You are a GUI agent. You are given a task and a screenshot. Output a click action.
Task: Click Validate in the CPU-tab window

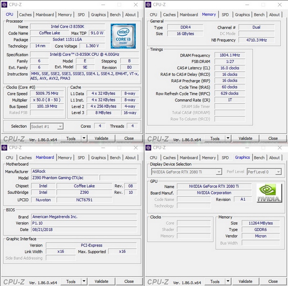[x=102, y=138]
